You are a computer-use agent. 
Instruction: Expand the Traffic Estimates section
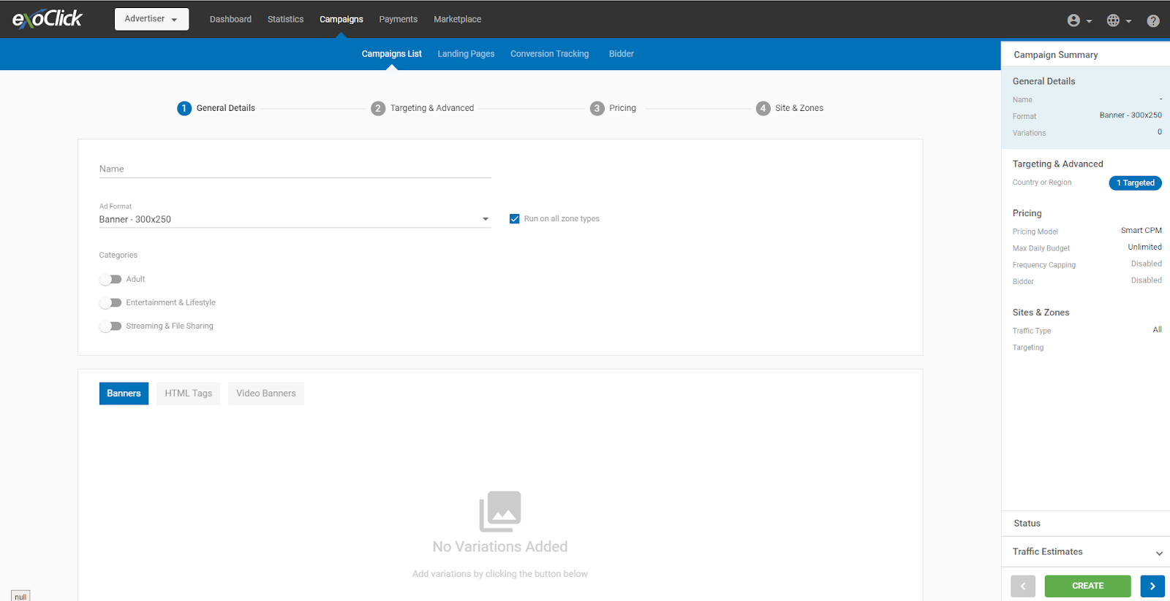point(1085,552)
